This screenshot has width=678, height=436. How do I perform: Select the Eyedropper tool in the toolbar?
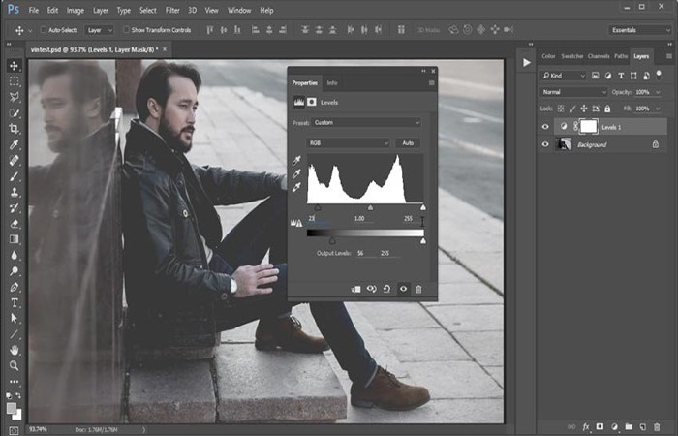(x=14, y=144)
